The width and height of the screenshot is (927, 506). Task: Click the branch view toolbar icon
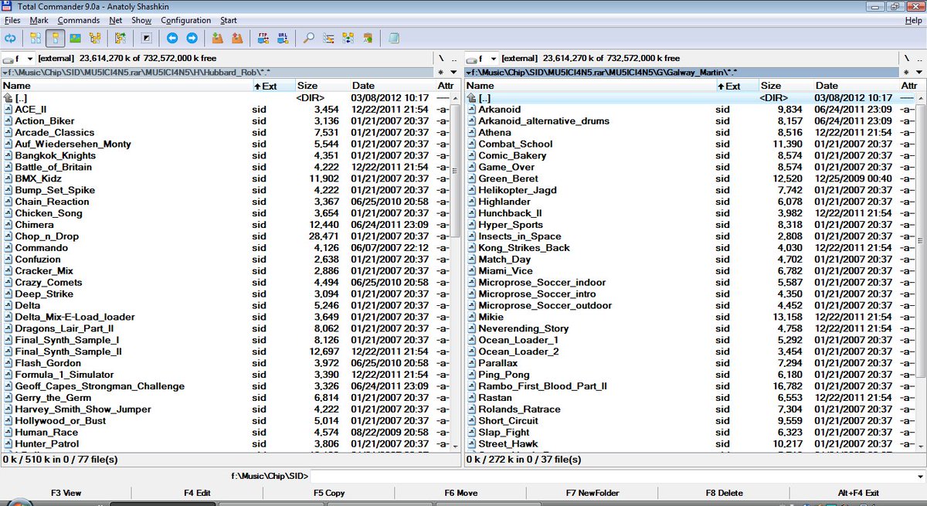click(121, 38)
